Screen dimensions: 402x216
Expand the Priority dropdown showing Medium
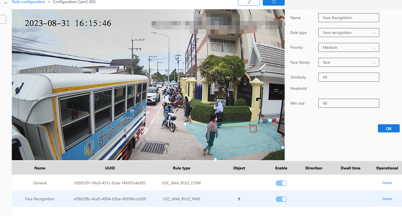click(349, 47)
